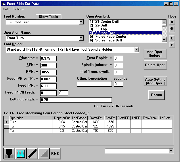Image resolution: width=180 pixels, height=162 pixels.
Task: Open the Settings menu
Action: 18,9
